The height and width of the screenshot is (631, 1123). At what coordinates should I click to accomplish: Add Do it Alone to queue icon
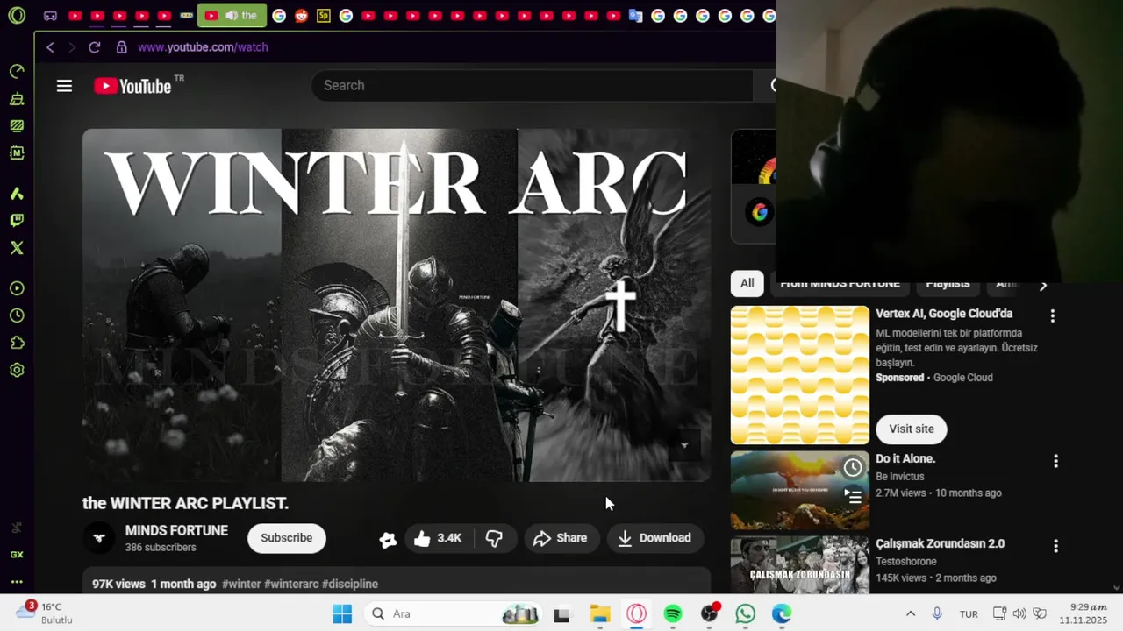853,496
